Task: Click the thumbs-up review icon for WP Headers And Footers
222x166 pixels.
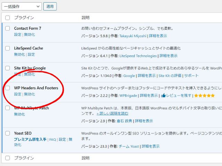Action: pyautogui.click(x=163, y=95)
